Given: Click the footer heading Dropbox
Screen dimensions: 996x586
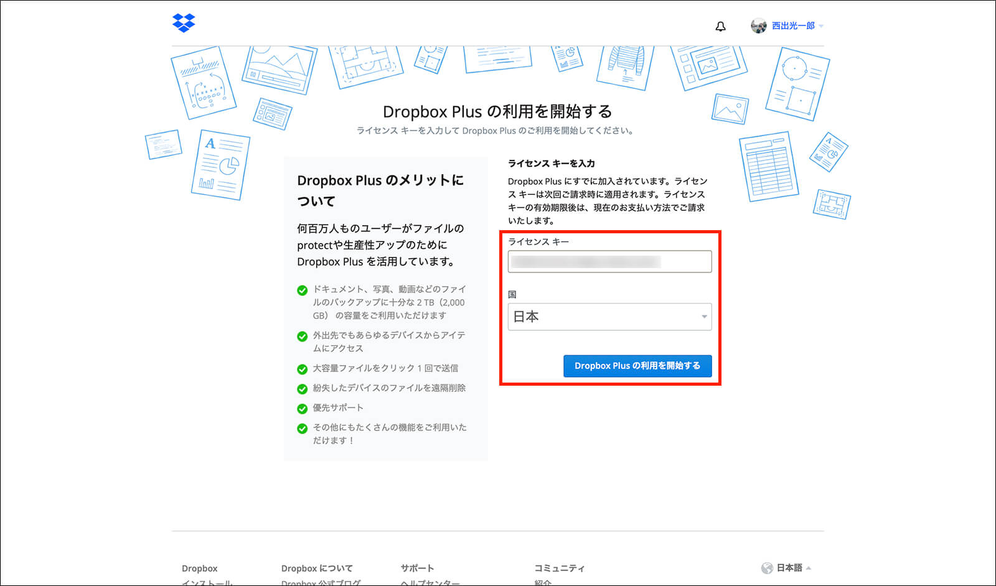Looking at the screenshot, I should click(200, 569).
